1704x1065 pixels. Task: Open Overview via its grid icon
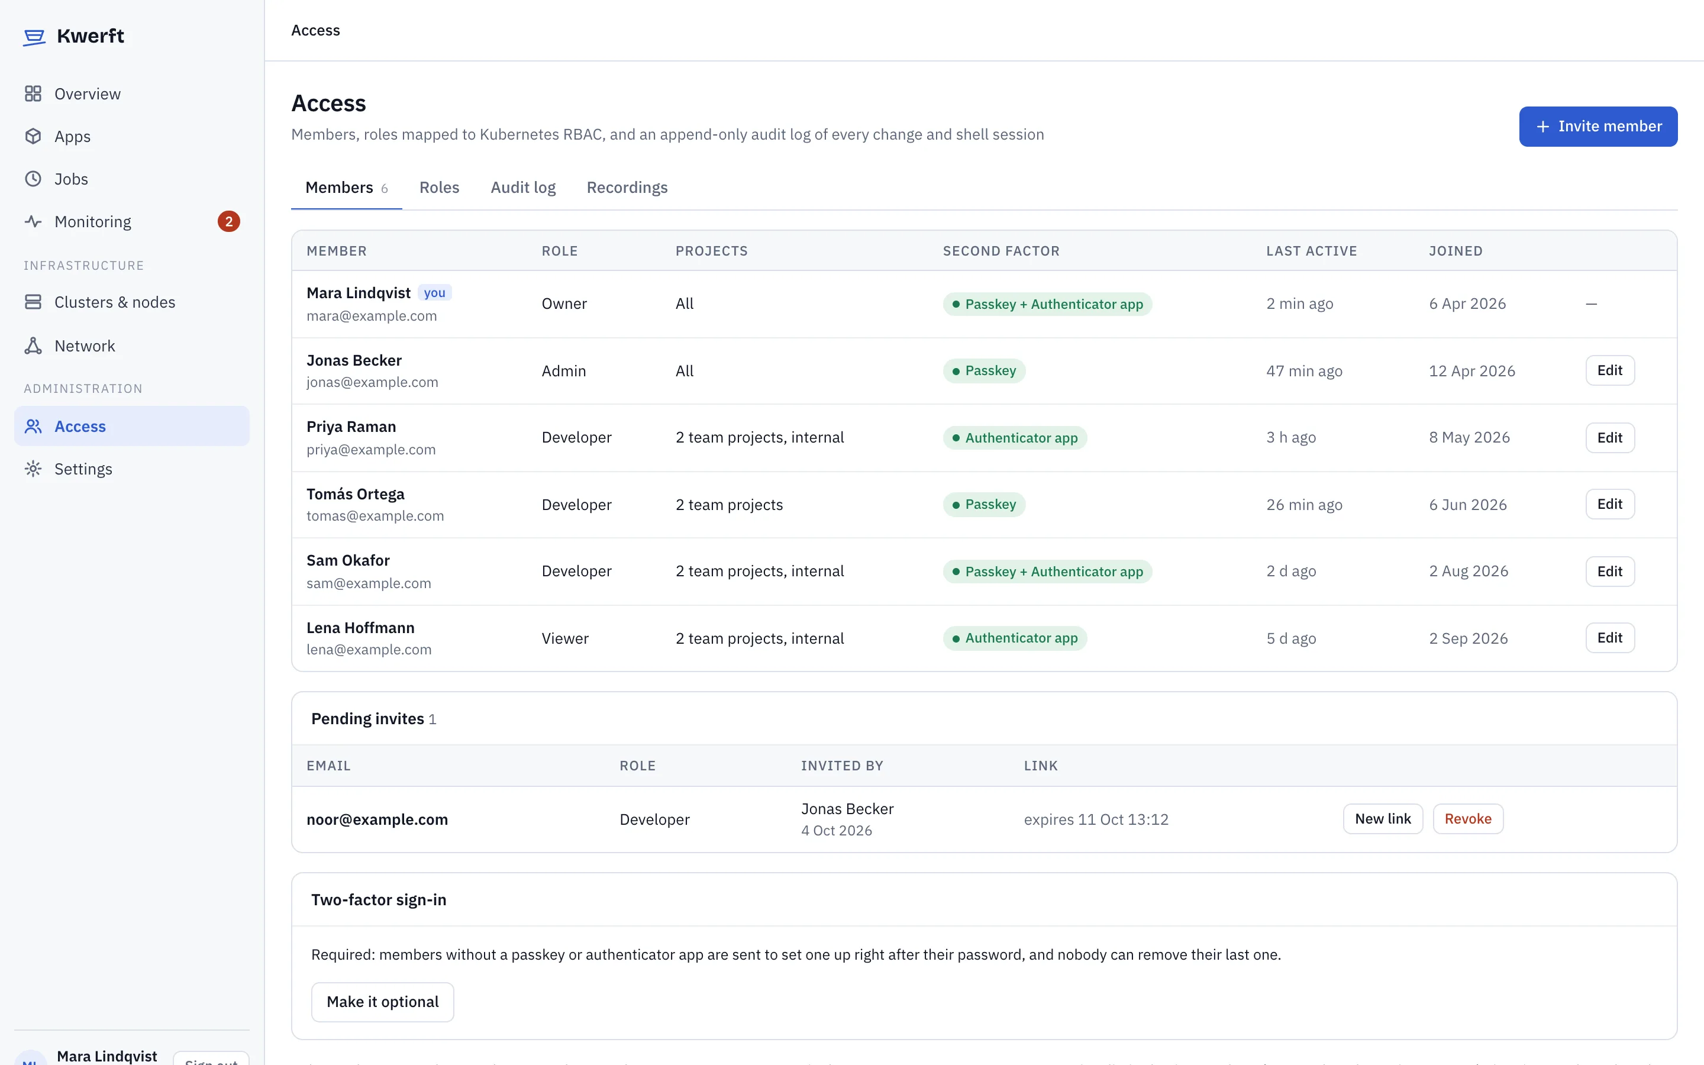click(33, 93)
